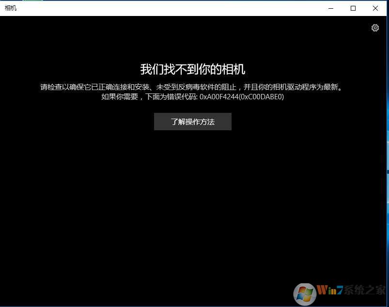Click the "了解操作方法" button
389x307 pixels.
[192, 122]
